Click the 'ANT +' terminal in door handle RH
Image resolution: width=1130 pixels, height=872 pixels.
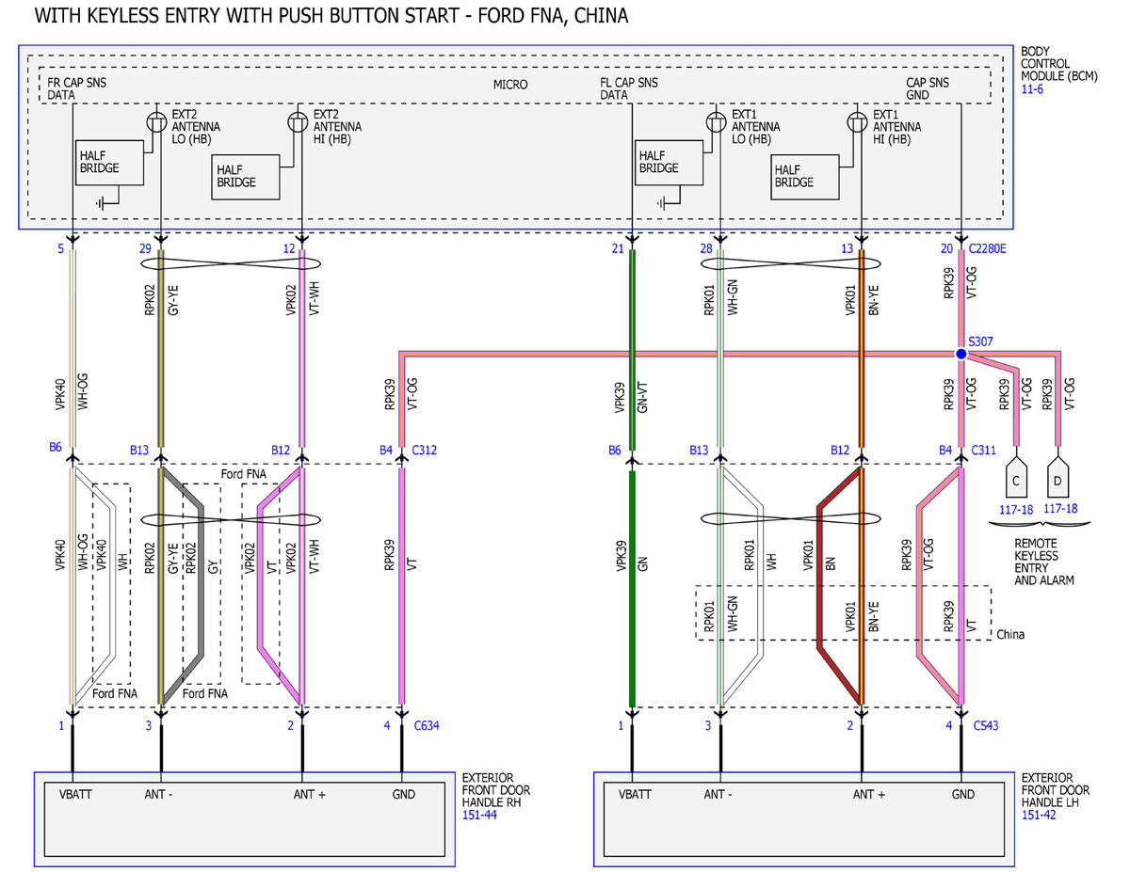[x=309, y=795]
